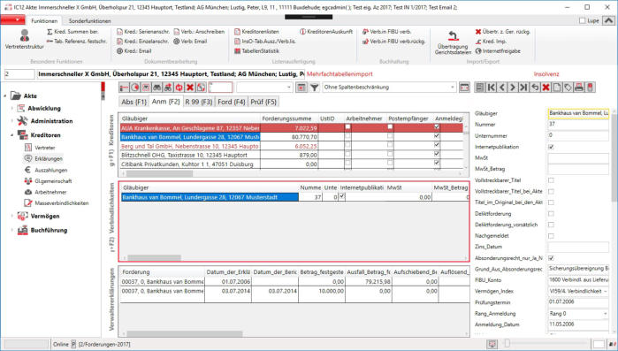618x351 pixels.
Task: Go to previous record arrow
Action: pyautogui.click(x=502, y=88)
